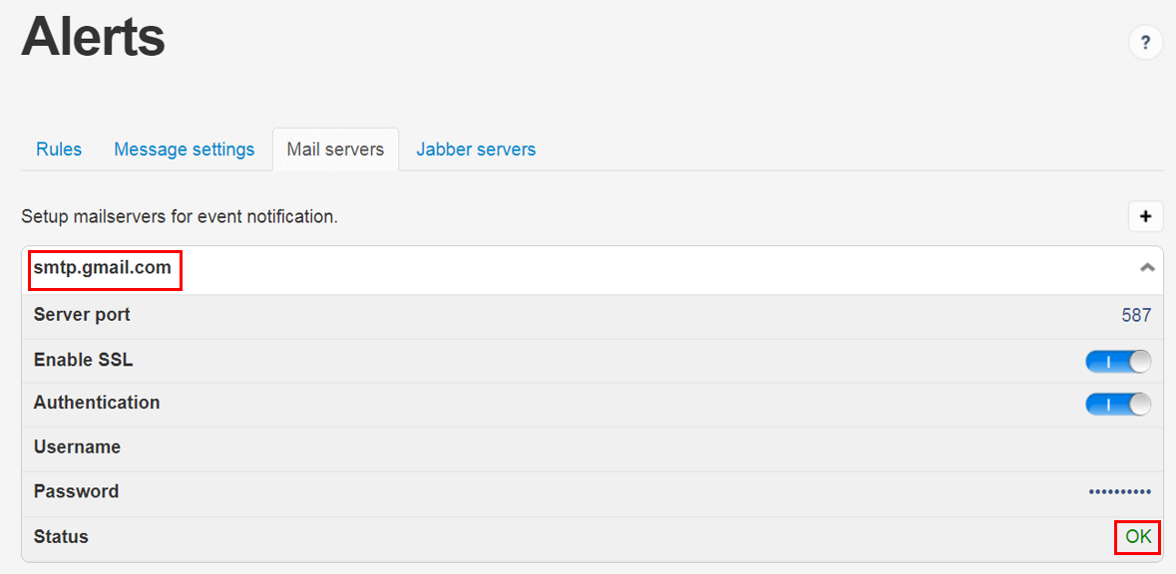Add a new mail server with plus icon

[x=1145, y=216]
